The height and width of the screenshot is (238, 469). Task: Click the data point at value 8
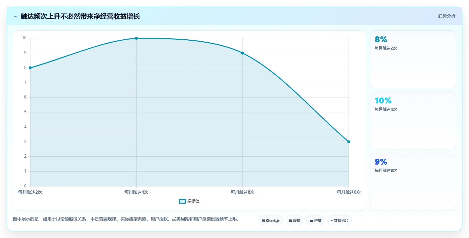[x=30, y=68]
